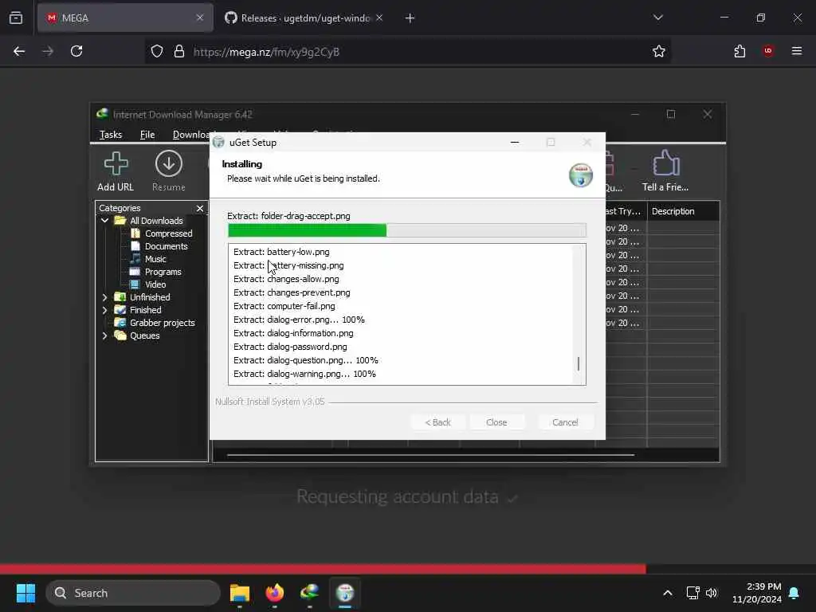Close the GitHub Releases tab
Screen dimensions: 816x612
(x=379, y=18)
